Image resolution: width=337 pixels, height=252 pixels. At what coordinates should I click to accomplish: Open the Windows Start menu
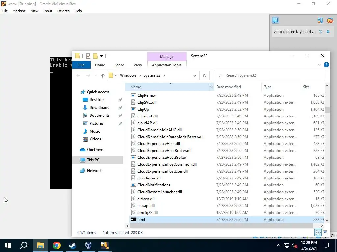click(x=8, y=245)
